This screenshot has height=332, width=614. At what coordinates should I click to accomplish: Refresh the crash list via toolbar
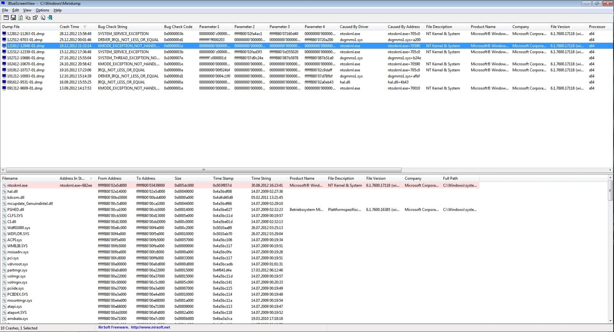pyautogui.click(x=20, y=18)
